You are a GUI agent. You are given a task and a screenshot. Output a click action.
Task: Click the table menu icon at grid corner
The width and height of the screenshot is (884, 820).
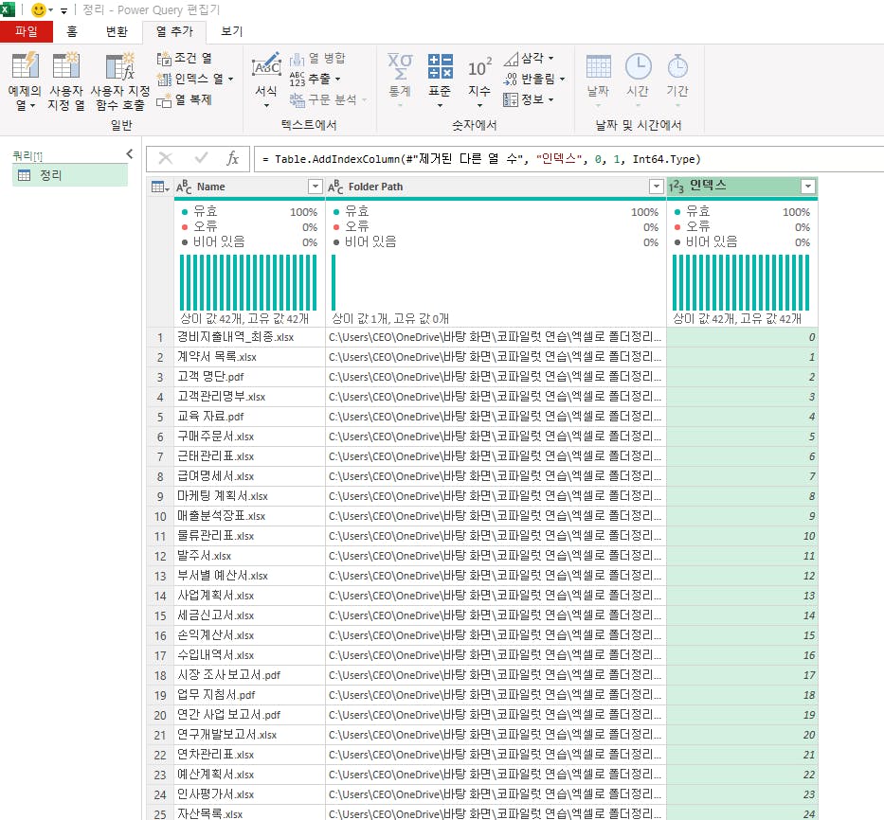click(159, 187)
